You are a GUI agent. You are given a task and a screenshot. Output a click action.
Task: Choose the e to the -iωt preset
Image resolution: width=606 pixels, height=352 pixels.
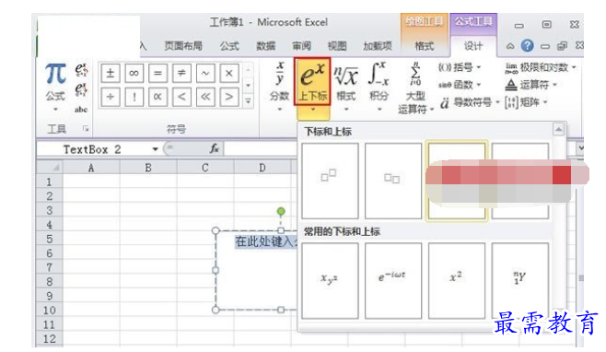pyautogui.click(x=393, y=280)
